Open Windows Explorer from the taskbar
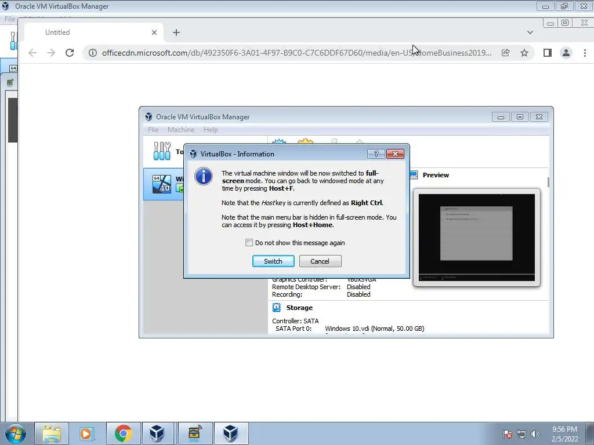Screen dimensions: 594x445 (x=52, y=433)
